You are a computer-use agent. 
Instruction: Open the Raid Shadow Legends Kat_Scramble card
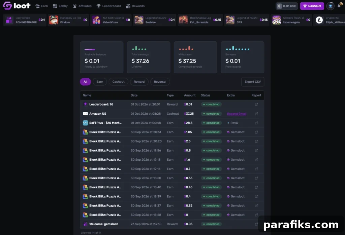point(200,20)
